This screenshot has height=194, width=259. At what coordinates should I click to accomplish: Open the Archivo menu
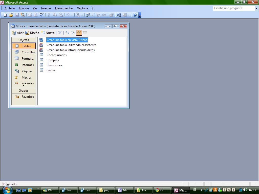point(10,8)
